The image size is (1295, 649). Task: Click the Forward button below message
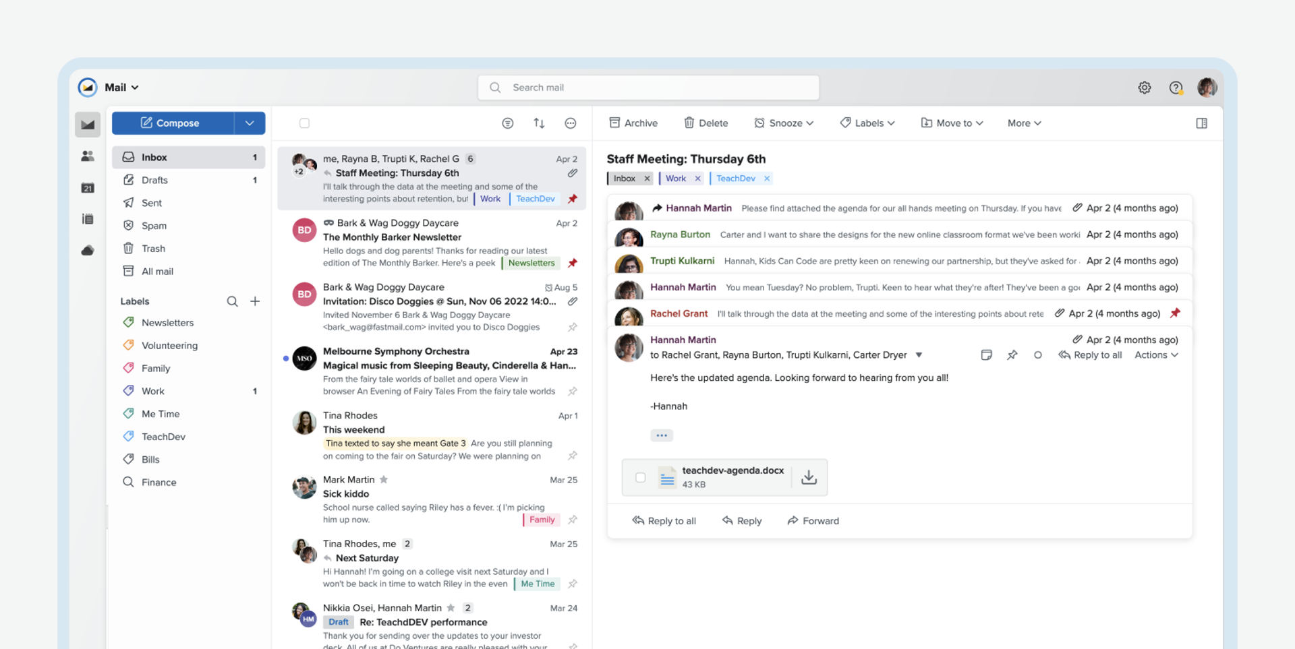pos(813,521)
